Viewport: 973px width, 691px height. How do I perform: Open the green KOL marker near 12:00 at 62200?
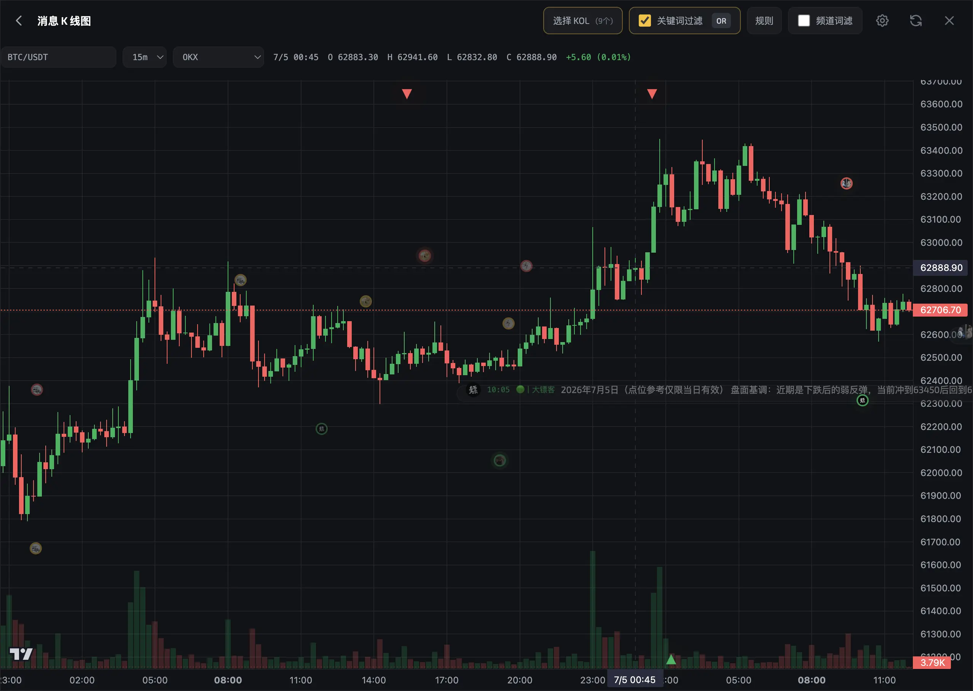point(321,429)
